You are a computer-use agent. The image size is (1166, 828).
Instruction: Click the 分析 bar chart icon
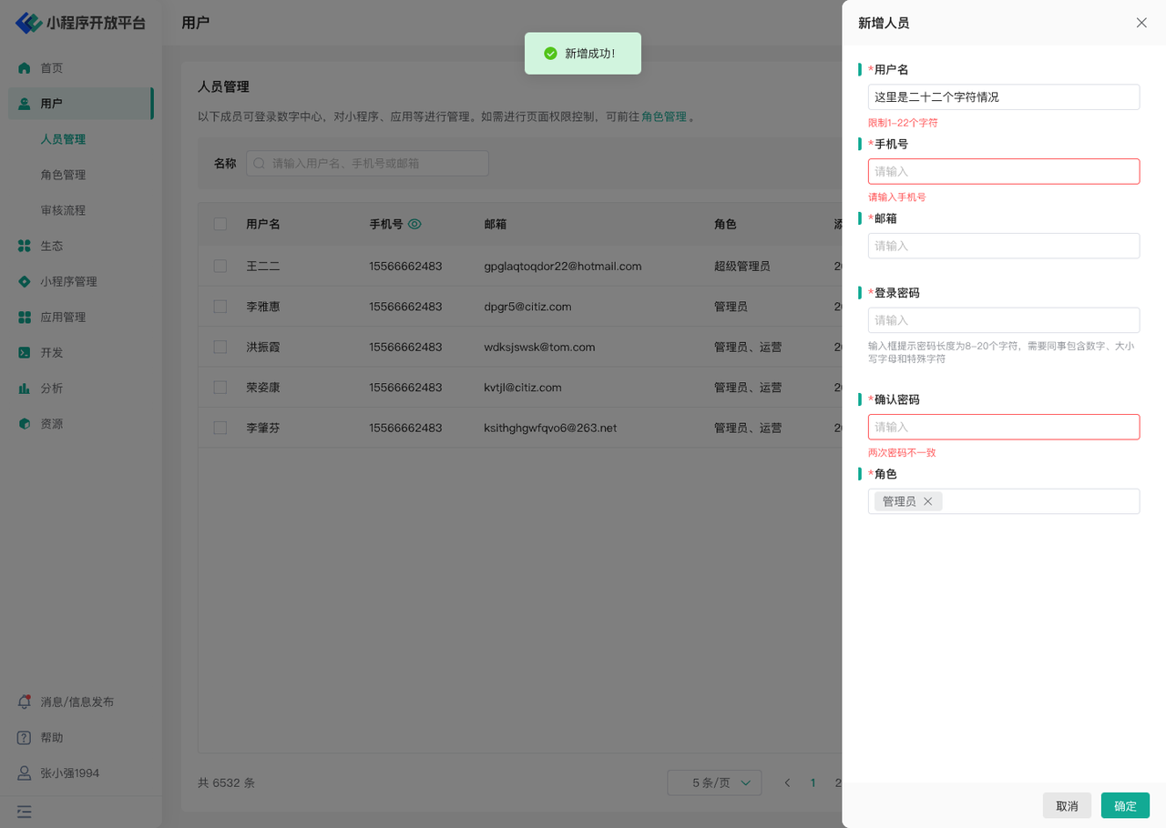[x=25, y=389]
